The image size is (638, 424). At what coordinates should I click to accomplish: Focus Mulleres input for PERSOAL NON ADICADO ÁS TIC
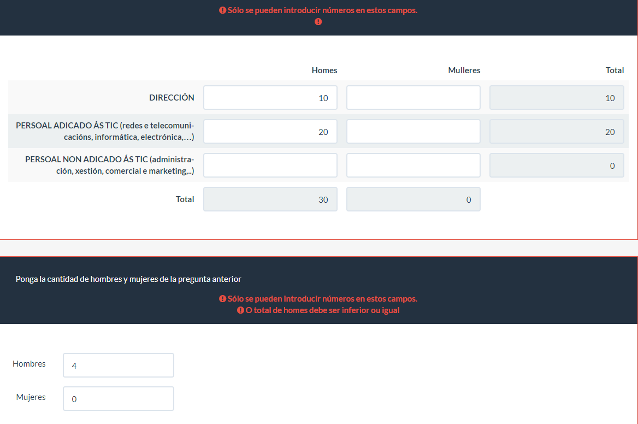click(x=413, y=166)
